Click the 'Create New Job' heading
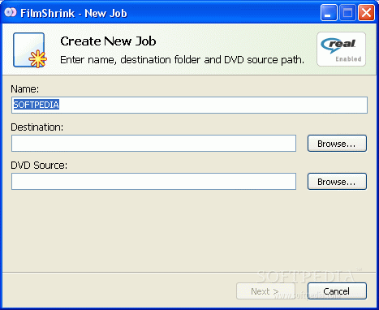Image resolution: width=379 pixels, height=310 pixels. [108, 41]
